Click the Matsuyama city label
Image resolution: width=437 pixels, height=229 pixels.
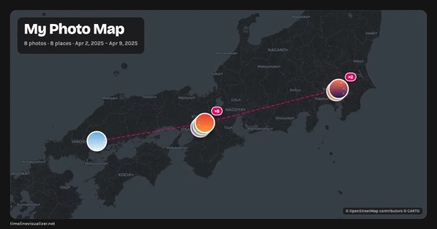(96, 164)
